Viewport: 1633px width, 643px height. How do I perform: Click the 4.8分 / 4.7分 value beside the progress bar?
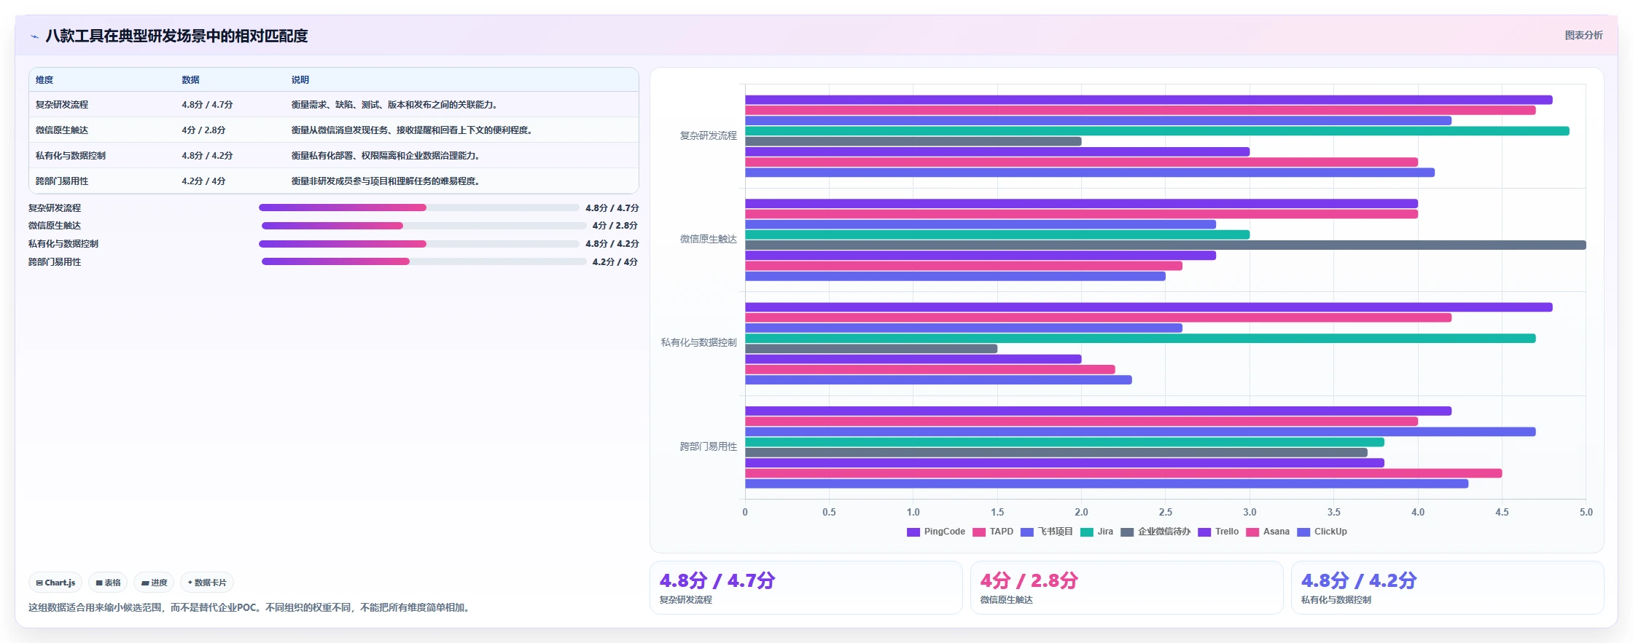coord(612,208)
